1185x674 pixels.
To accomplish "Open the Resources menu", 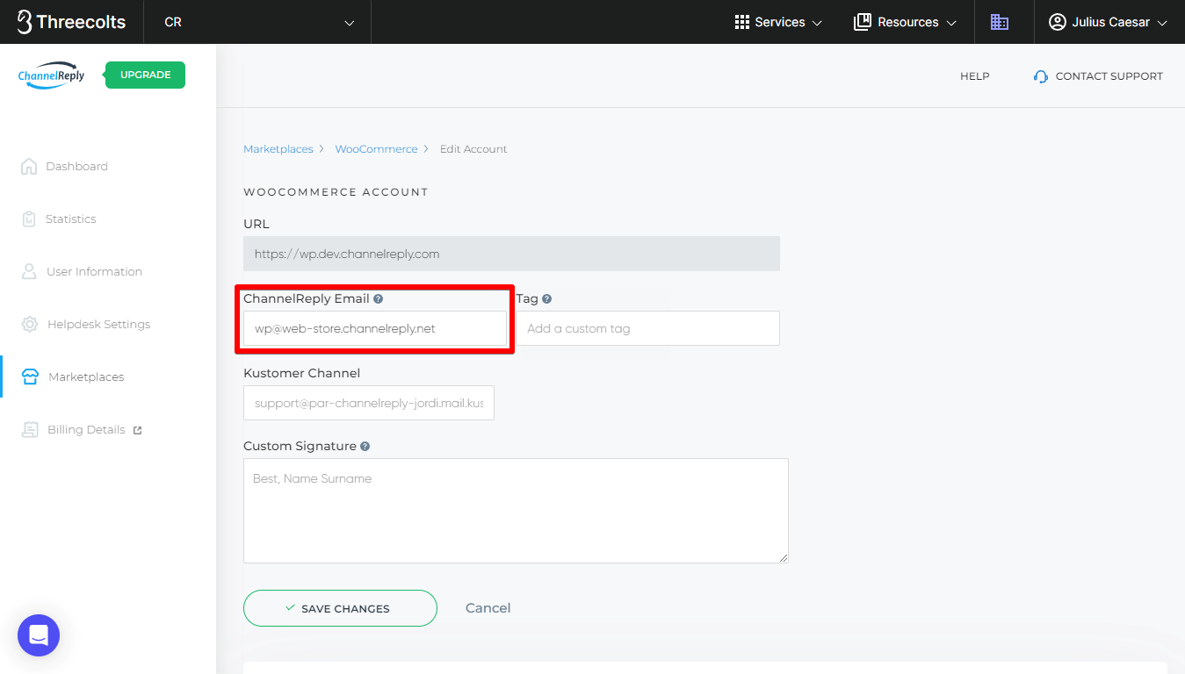I will pyautogui.click(x=905, y=22).
